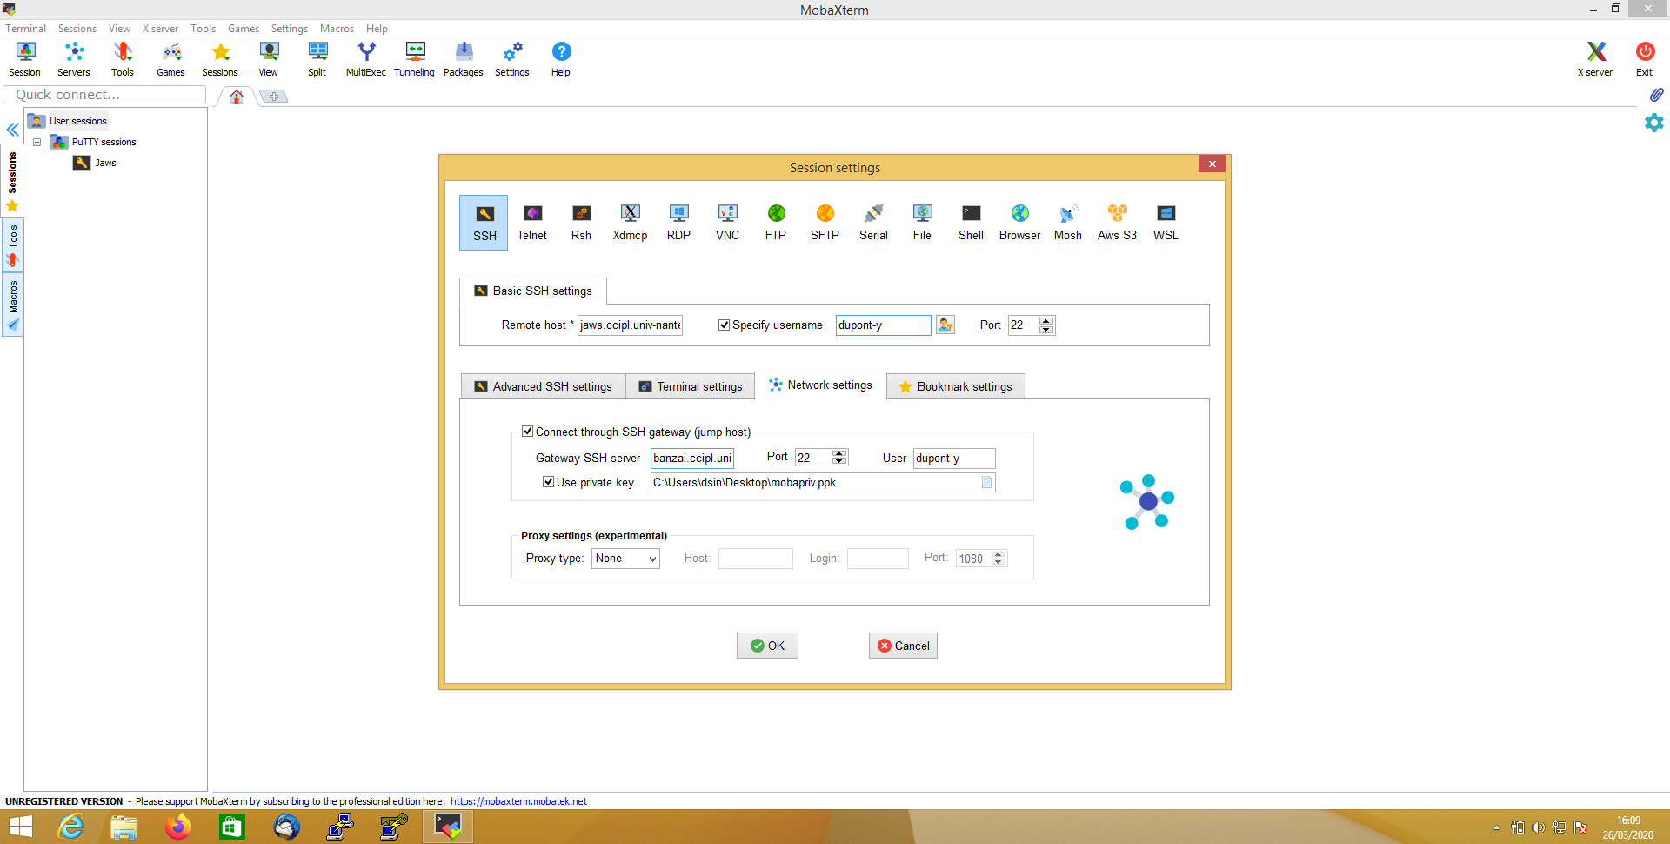Open the new tab button
Screen dimensions: 1670x844
tap(274, 97)
